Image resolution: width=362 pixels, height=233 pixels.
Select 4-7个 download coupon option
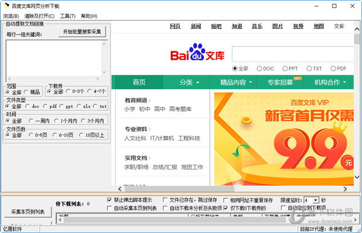(x=89, y=91)
